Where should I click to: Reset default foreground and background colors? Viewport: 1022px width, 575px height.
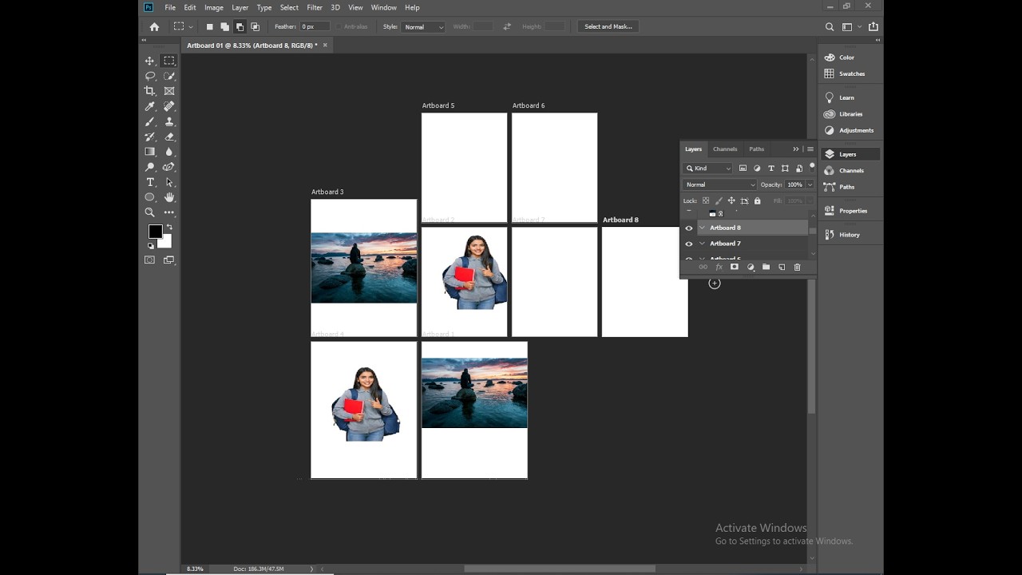click(x=150, y=246)
